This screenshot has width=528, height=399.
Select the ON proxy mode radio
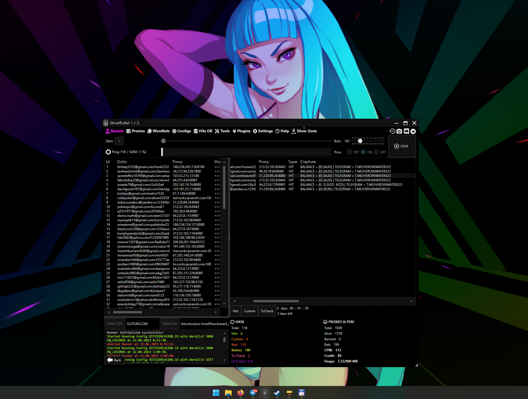click(363, 152)
